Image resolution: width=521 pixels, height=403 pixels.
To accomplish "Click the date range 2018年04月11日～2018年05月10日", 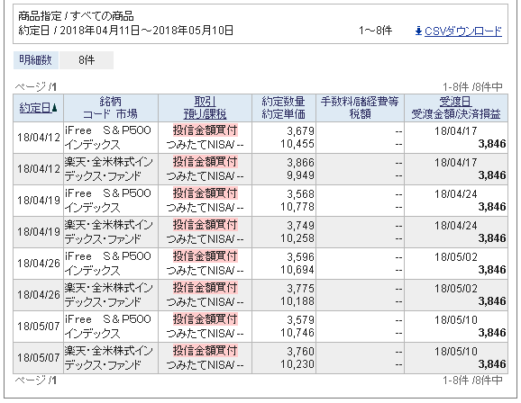I will coord(147,31).
